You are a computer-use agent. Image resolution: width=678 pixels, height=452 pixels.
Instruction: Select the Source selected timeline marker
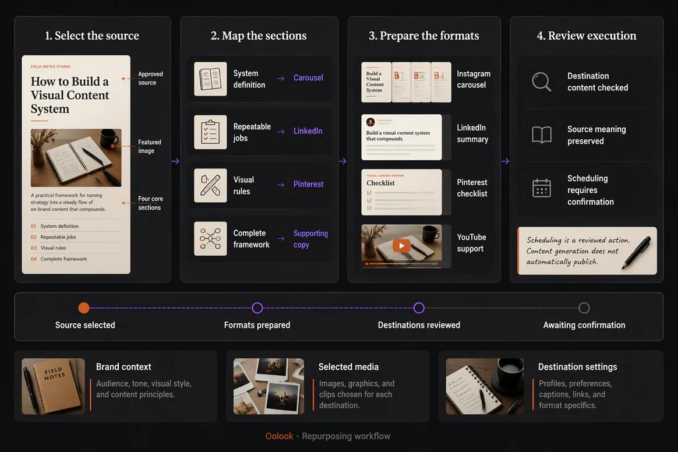pos(84,308)
